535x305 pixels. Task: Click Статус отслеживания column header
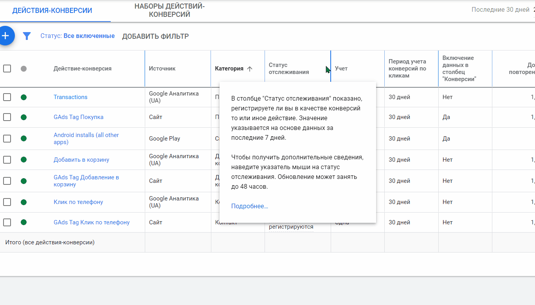tap(289, 69)
